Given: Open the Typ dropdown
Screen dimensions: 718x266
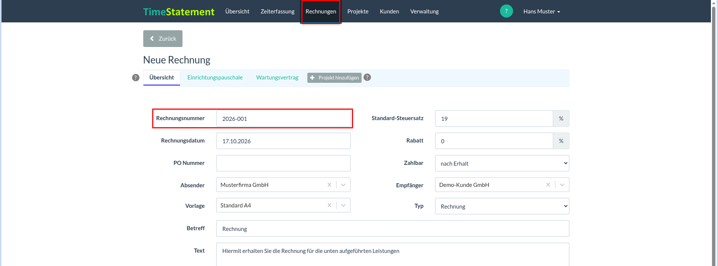Looking at the screenshot, I should (x=502, y=206).
